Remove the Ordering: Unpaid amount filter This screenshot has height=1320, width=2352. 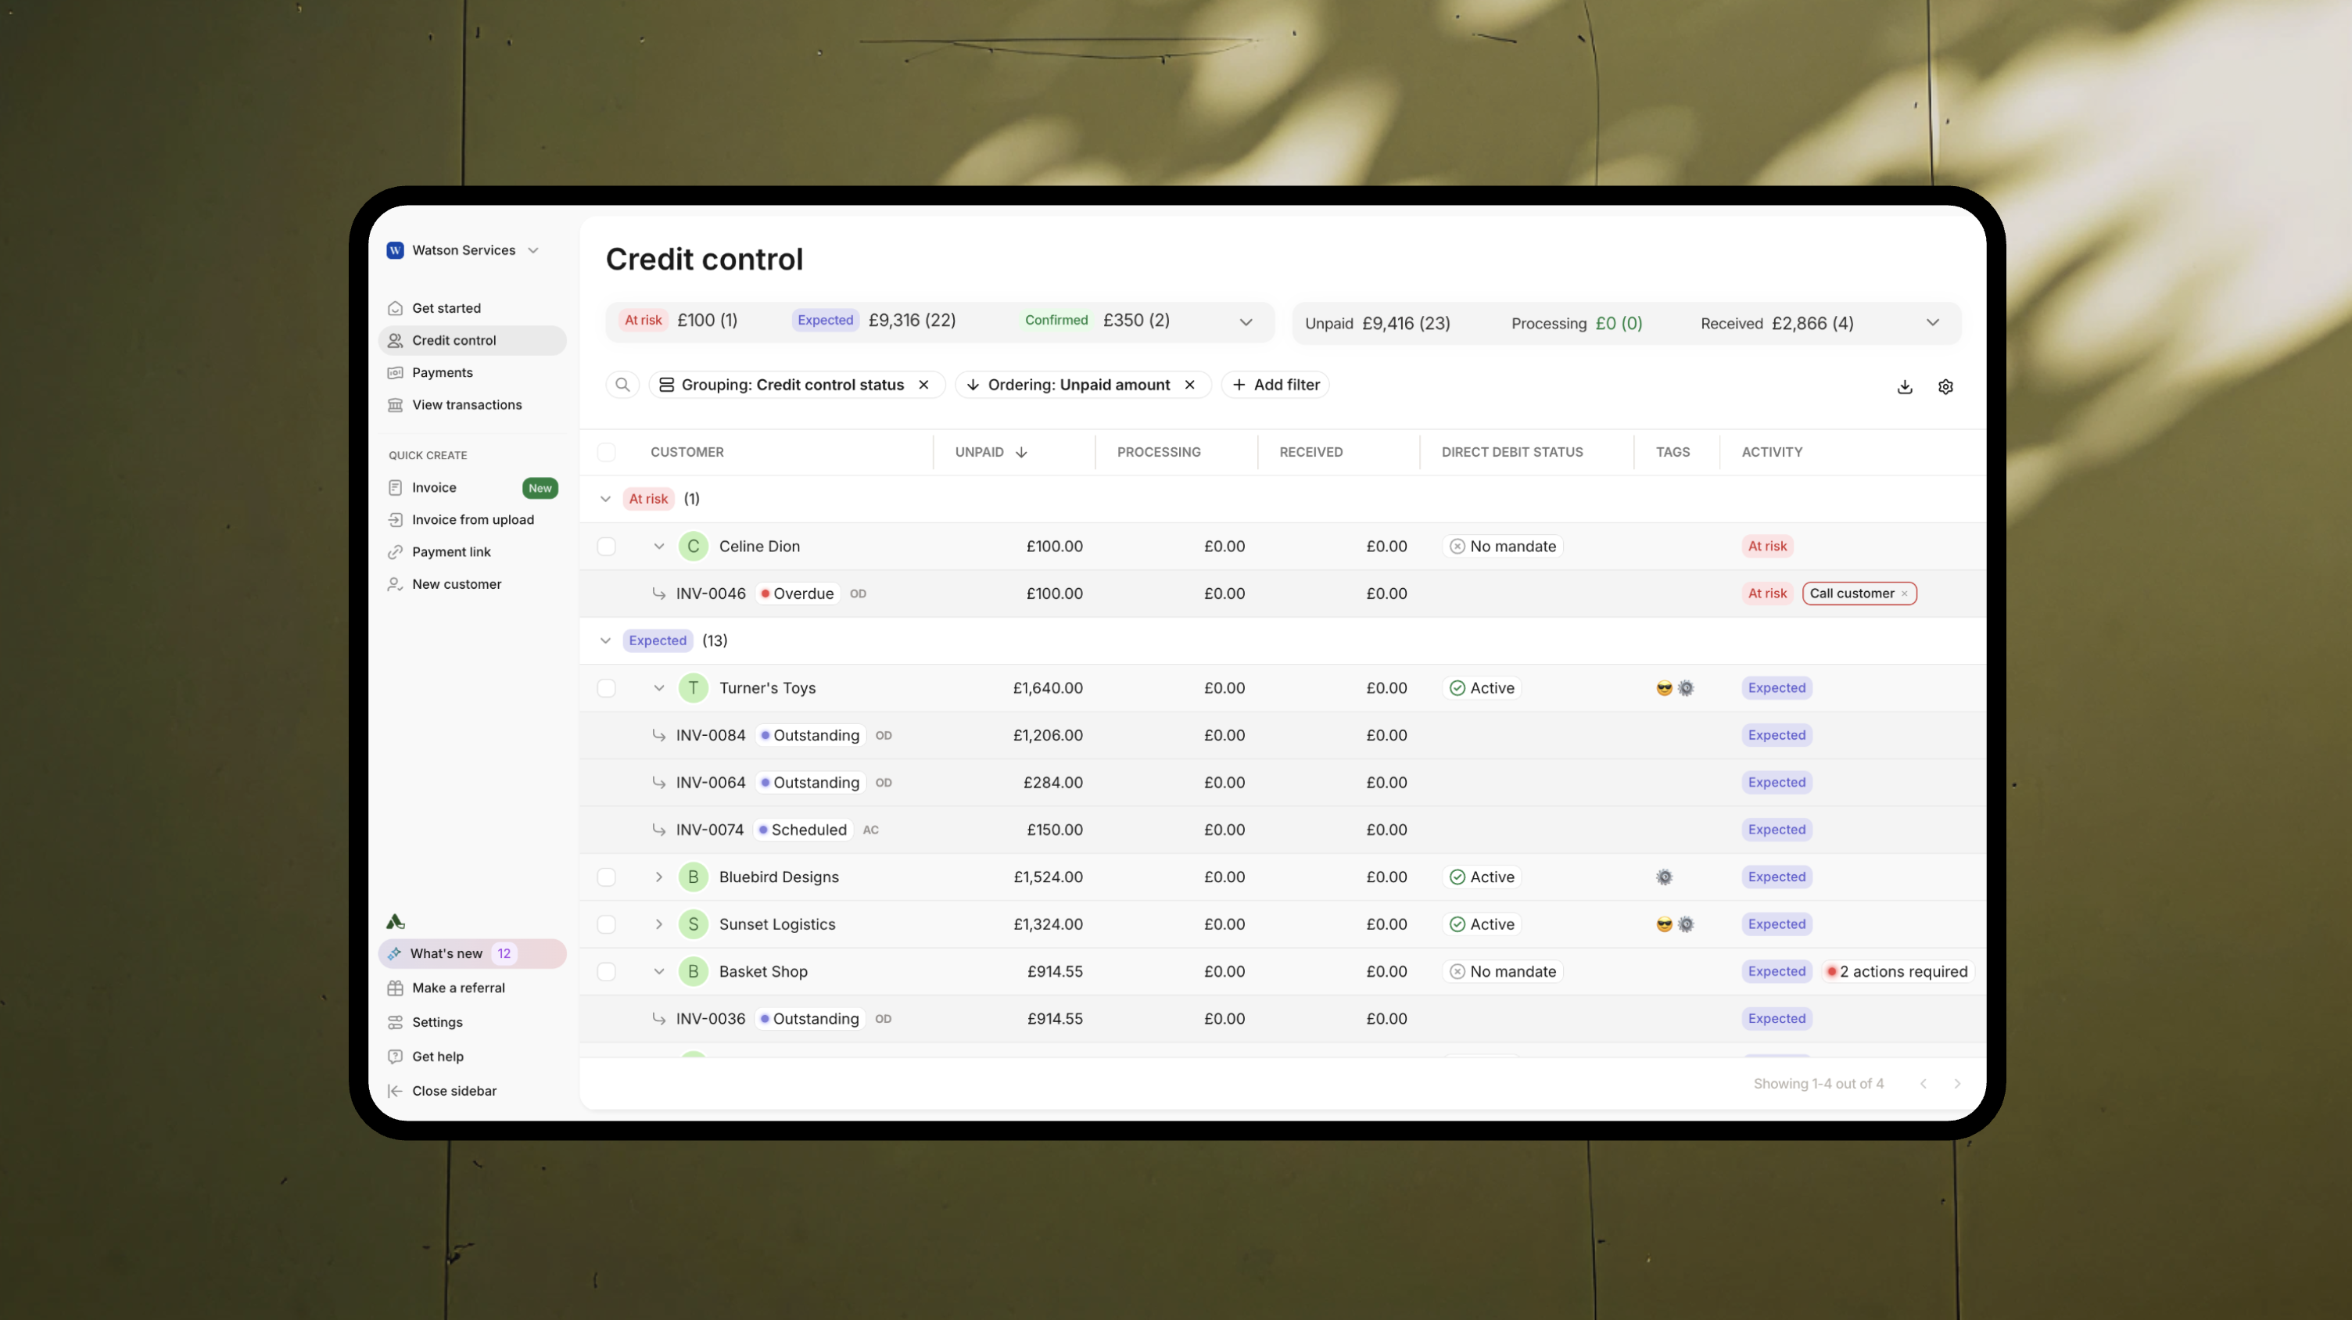coord(1190,386)
